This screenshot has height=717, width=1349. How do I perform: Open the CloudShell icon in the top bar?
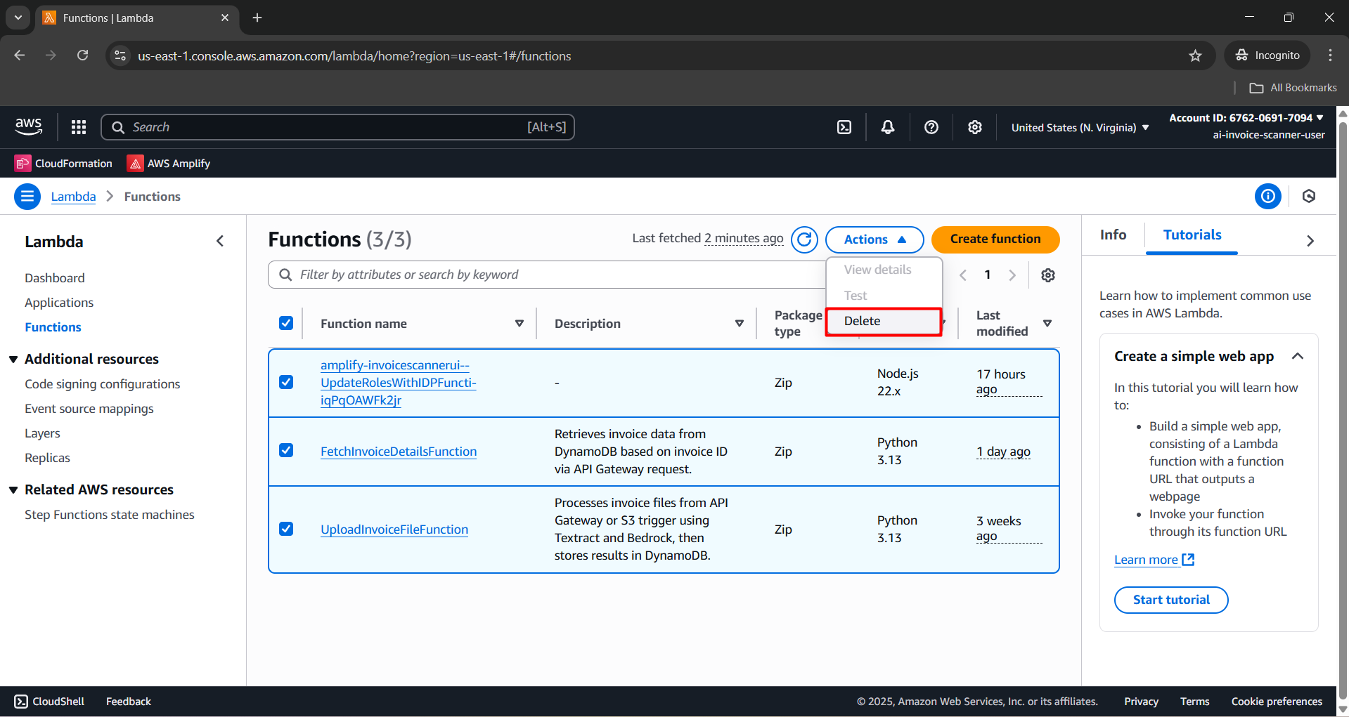pos(844,127)
